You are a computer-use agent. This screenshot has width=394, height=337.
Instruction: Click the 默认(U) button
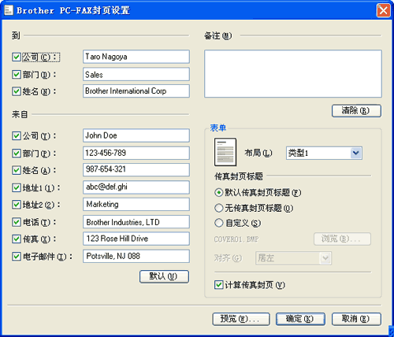[x=164, y=276]
